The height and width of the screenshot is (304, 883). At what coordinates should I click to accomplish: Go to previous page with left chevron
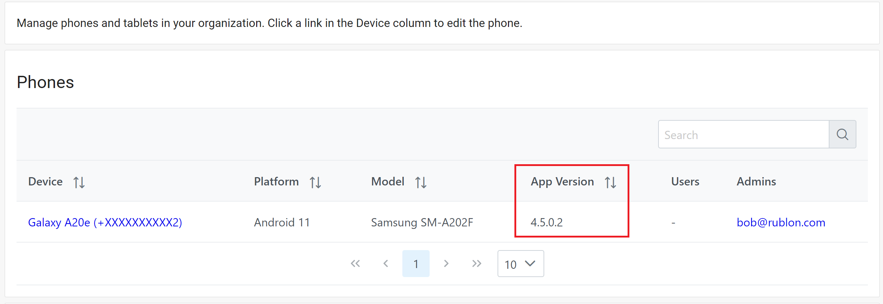click(x=386, y=264)
